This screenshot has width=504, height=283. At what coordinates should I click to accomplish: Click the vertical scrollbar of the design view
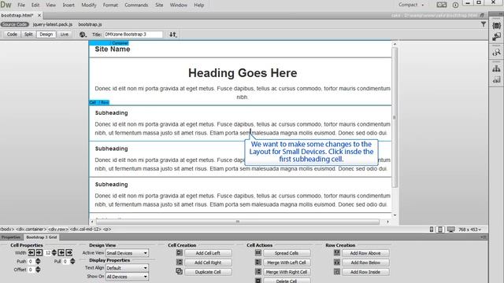[395, 117]
